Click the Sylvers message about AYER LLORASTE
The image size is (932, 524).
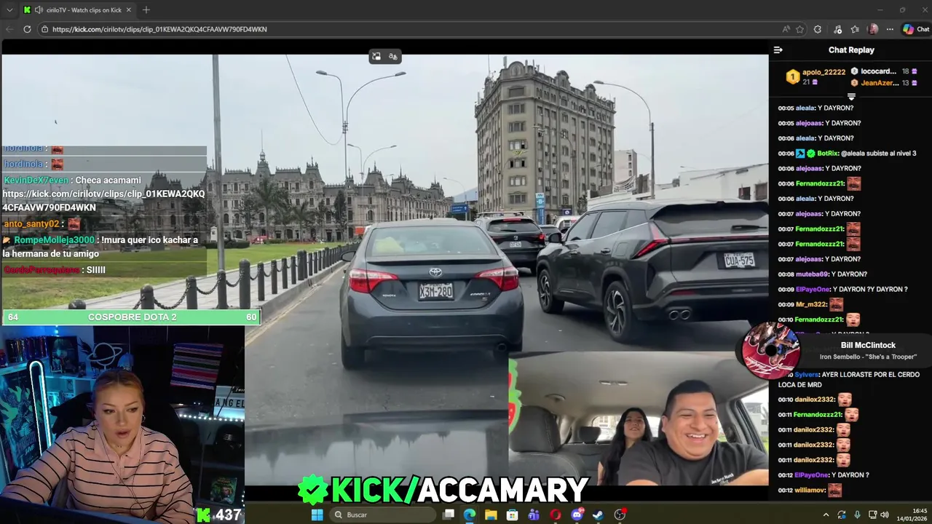point(849,379)
